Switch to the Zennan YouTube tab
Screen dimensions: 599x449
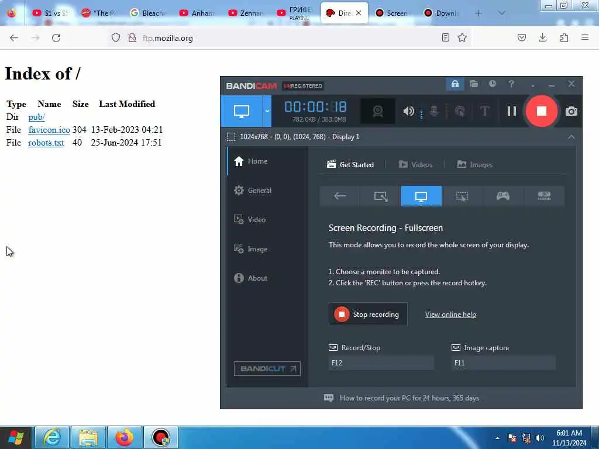tap(246, 13)
